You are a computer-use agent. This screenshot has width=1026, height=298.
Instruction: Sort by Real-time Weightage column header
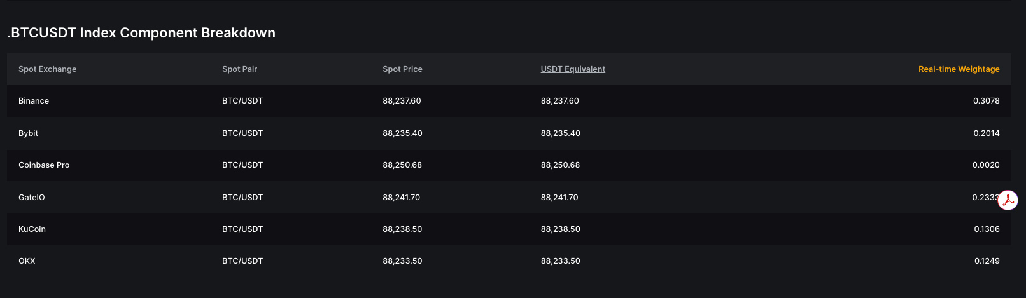959,69
